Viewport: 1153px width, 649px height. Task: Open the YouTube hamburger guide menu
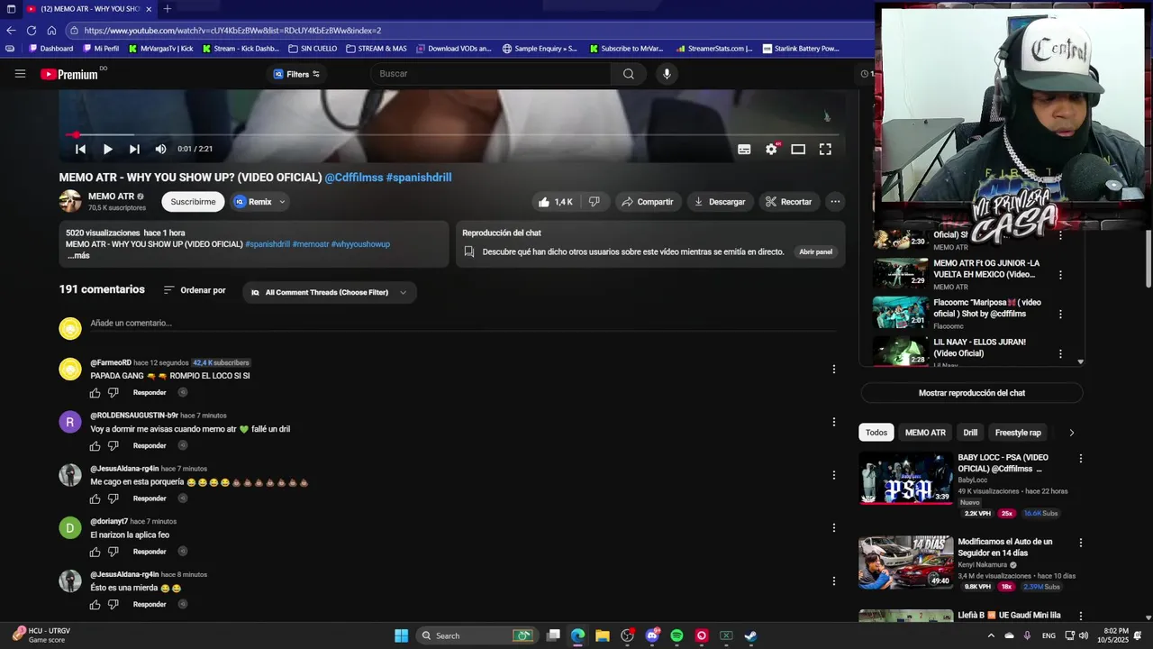tap(20, 74)
